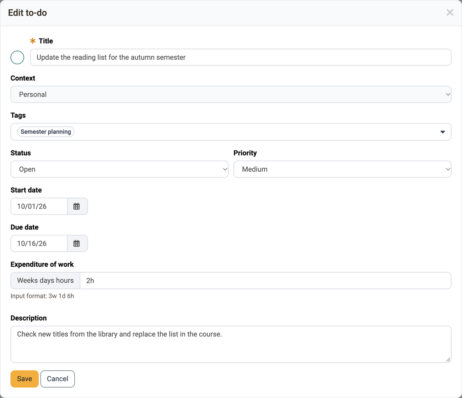Click into the Description textarea
The width and height of the screenshot is (462, 398).
231,344
